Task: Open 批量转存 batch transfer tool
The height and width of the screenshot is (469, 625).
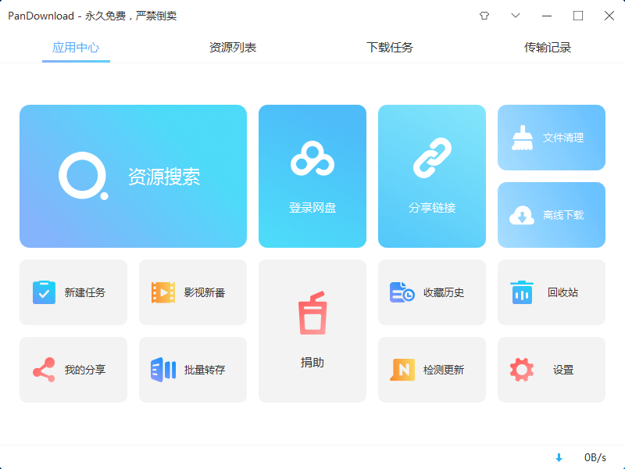Action: pyautogui.click(x=193, y=370)
